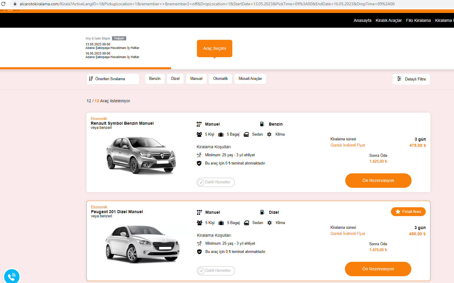Click Ön Rezervasyon for Peugeot 301
The image size is (454, 283).
pos(378,269)
